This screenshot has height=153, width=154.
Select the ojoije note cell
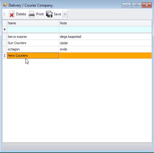pyautogui.click(x=106, y=43)
